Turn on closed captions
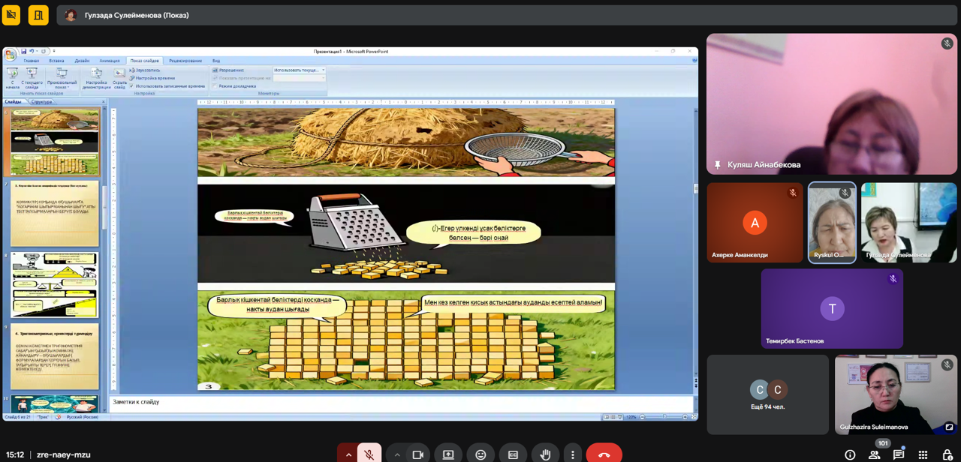The width and height of the screenshot is (961, 462). coord(514,454)
